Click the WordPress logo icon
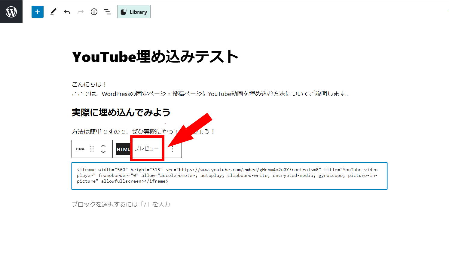This screenshot has height=259, width=449. [x=11, y=12]
